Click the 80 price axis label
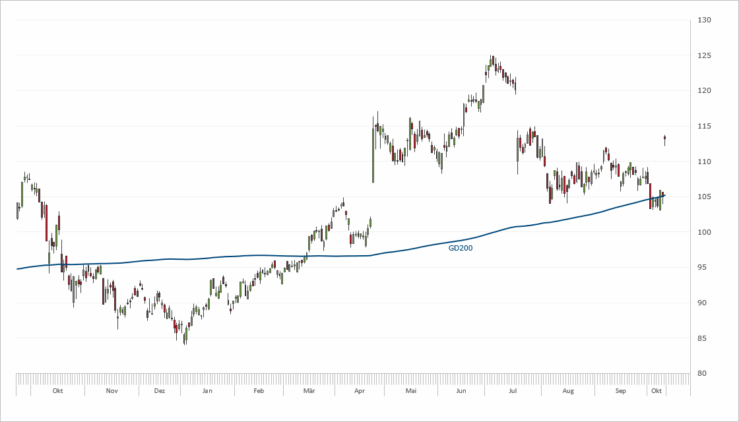The height and width of the screenshot is (422, 739). point(703,374)
